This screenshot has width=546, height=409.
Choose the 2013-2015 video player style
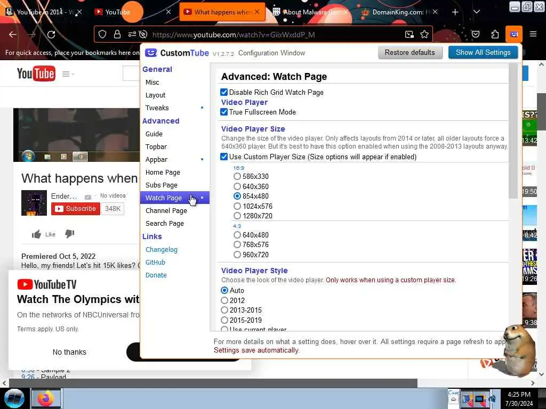[224, 310]
